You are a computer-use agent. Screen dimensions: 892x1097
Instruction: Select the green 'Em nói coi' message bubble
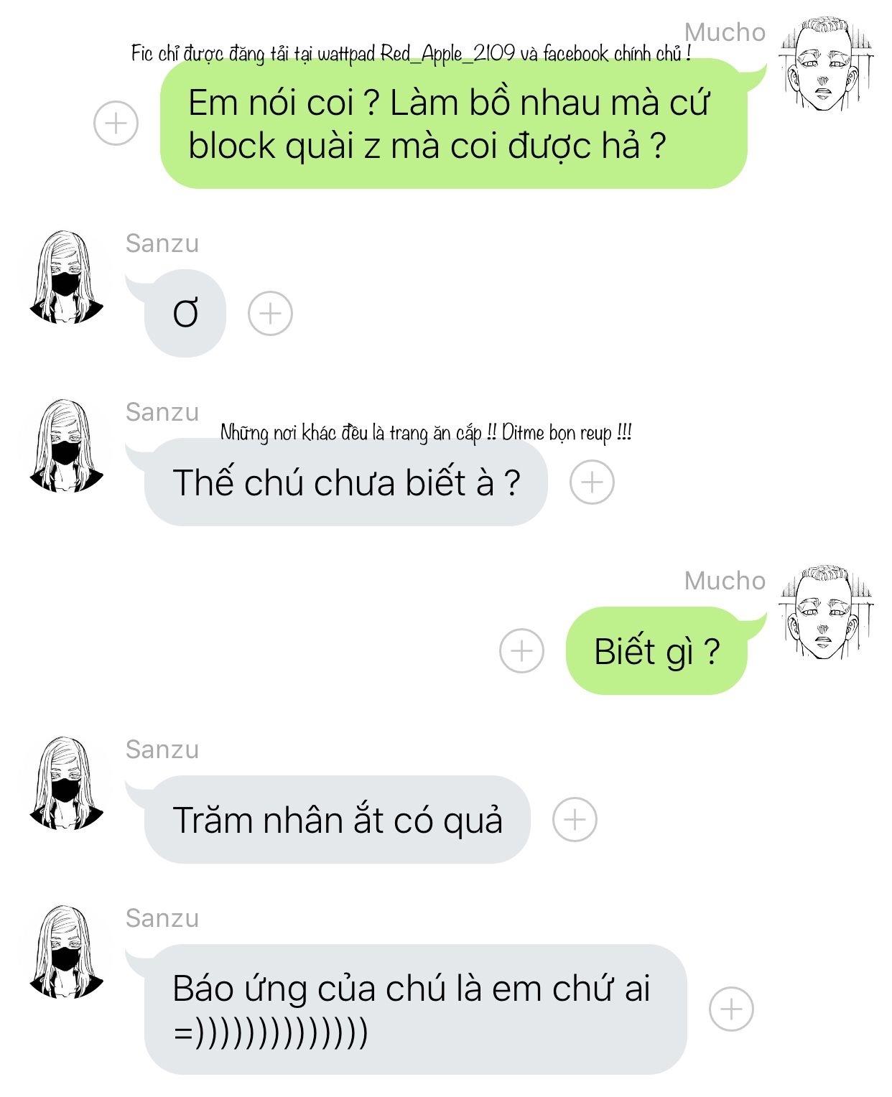[x=454, y=123]
